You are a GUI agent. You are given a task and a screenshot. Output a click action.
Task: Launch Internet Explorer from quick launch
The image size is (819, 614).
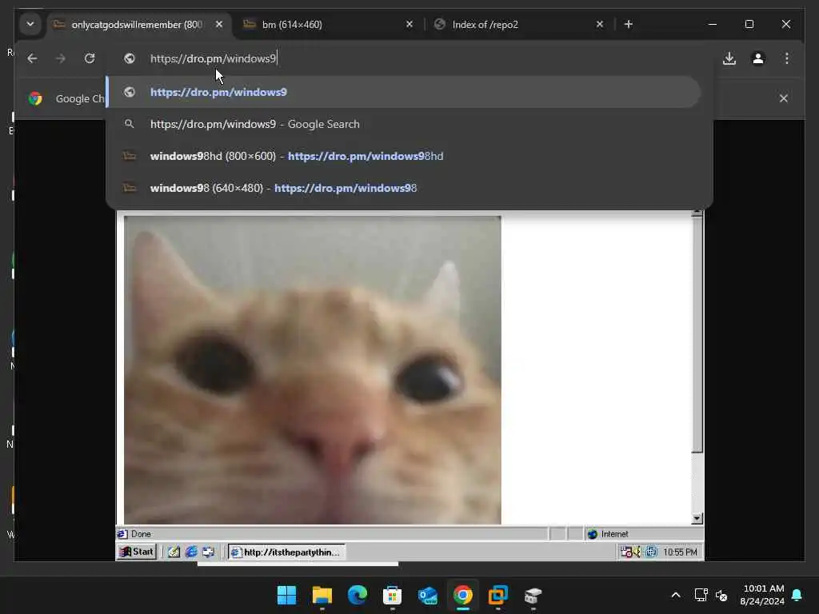(191, 552)
